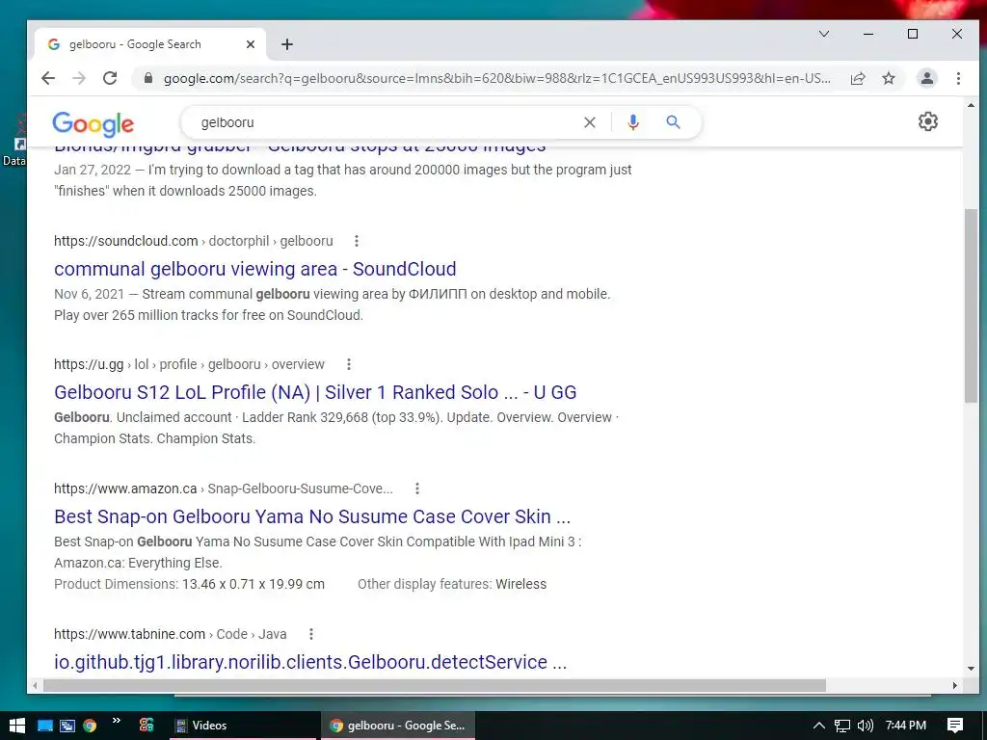
Task: Open the Windows Start menu
Action: [17, 726]
